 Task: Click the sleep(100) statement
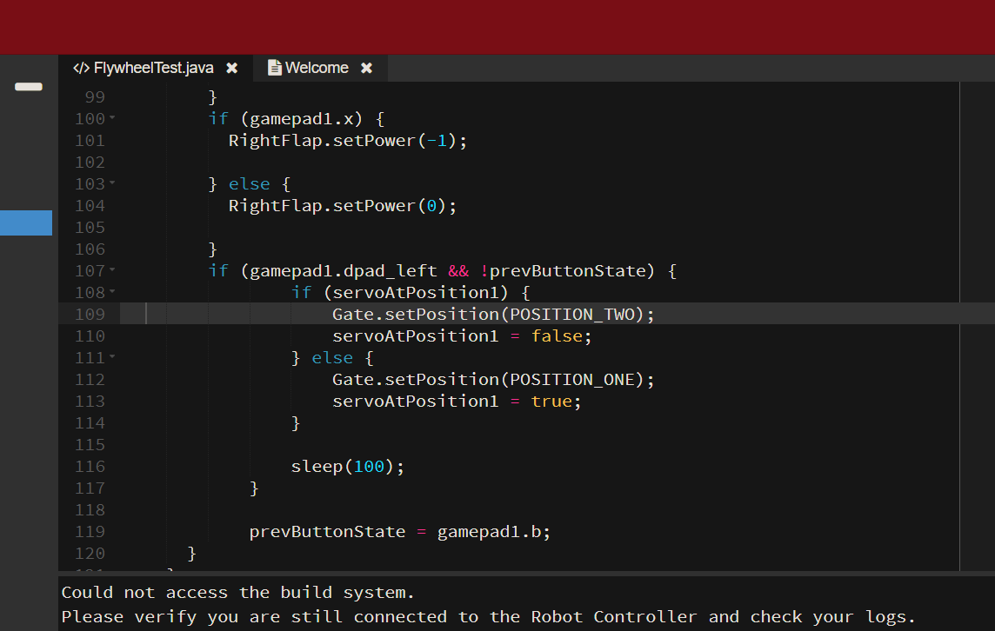coord(348,466)
